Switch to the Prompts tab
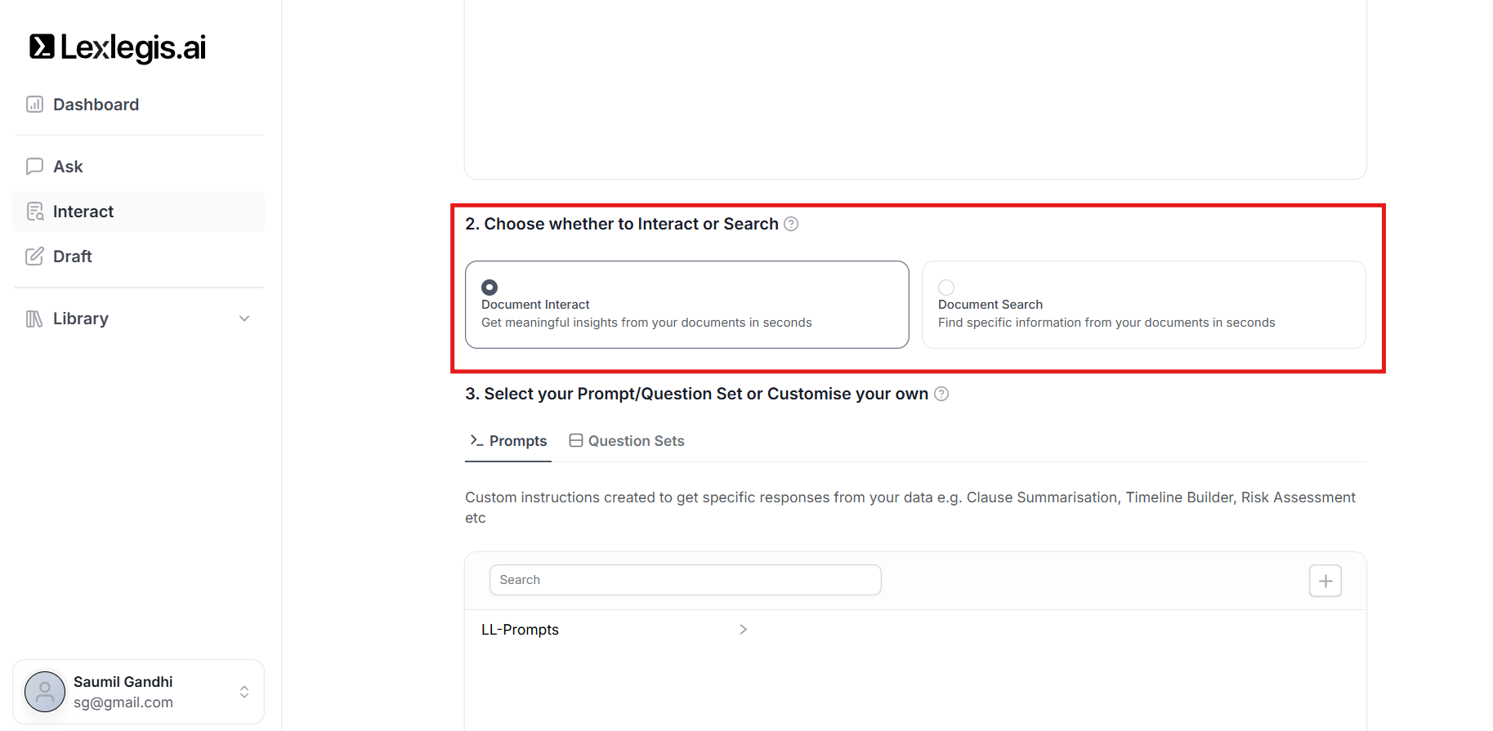The height and width of the screenshot is (731, 1493). [508, 441]
